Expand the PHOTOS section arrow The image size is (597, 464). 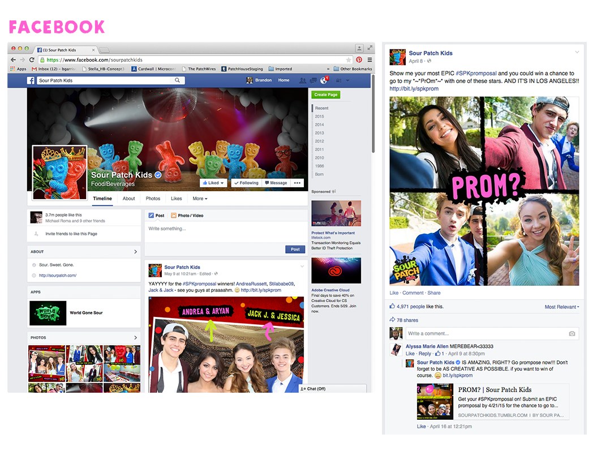pos(136,338)
